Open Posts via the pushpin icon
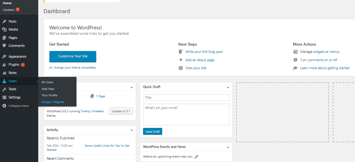This screenshot has height=162, width=355. [x=4, y=21]
